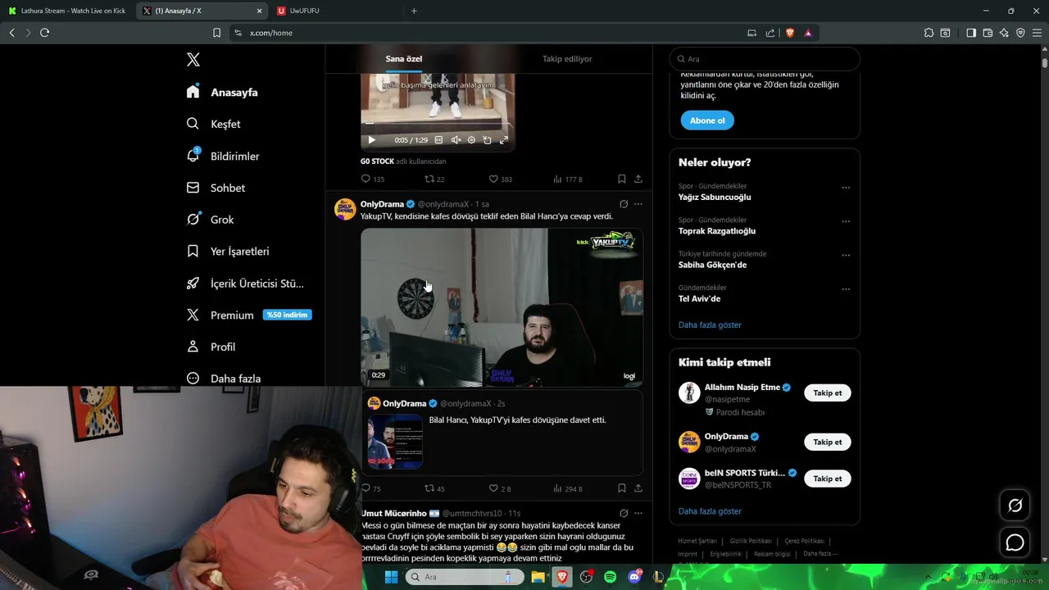The height and width of the screenshot is (590, 1049).
Task: Open Gizlilik Politikası link
Action: click(x=751, y=542)
